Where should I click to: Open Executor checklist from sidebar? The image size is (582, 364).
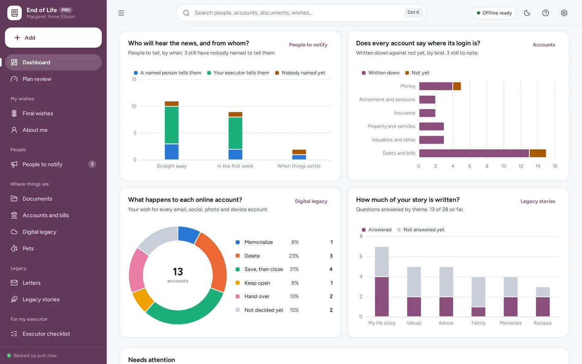[x=53, y=334]
